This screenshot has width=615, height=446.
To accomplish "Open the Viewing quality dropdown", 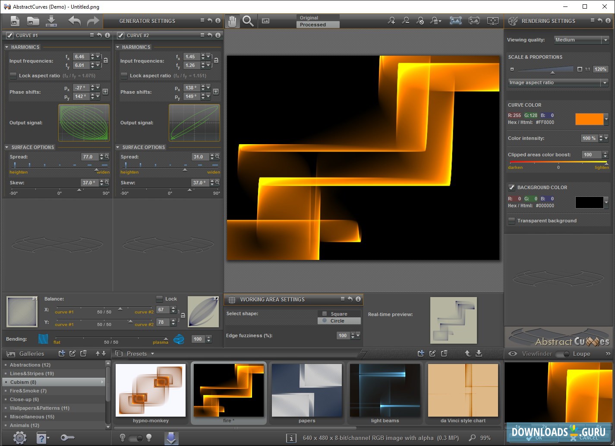I will click(581, 40).
